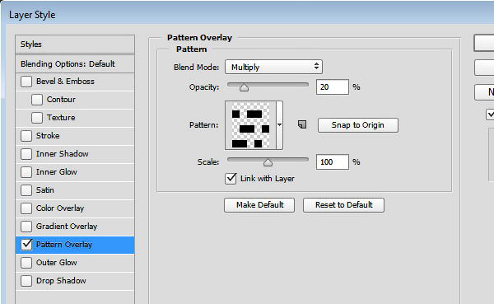Click the pattern preview thumbnail
494x304 pixels.
coord(251,125)
